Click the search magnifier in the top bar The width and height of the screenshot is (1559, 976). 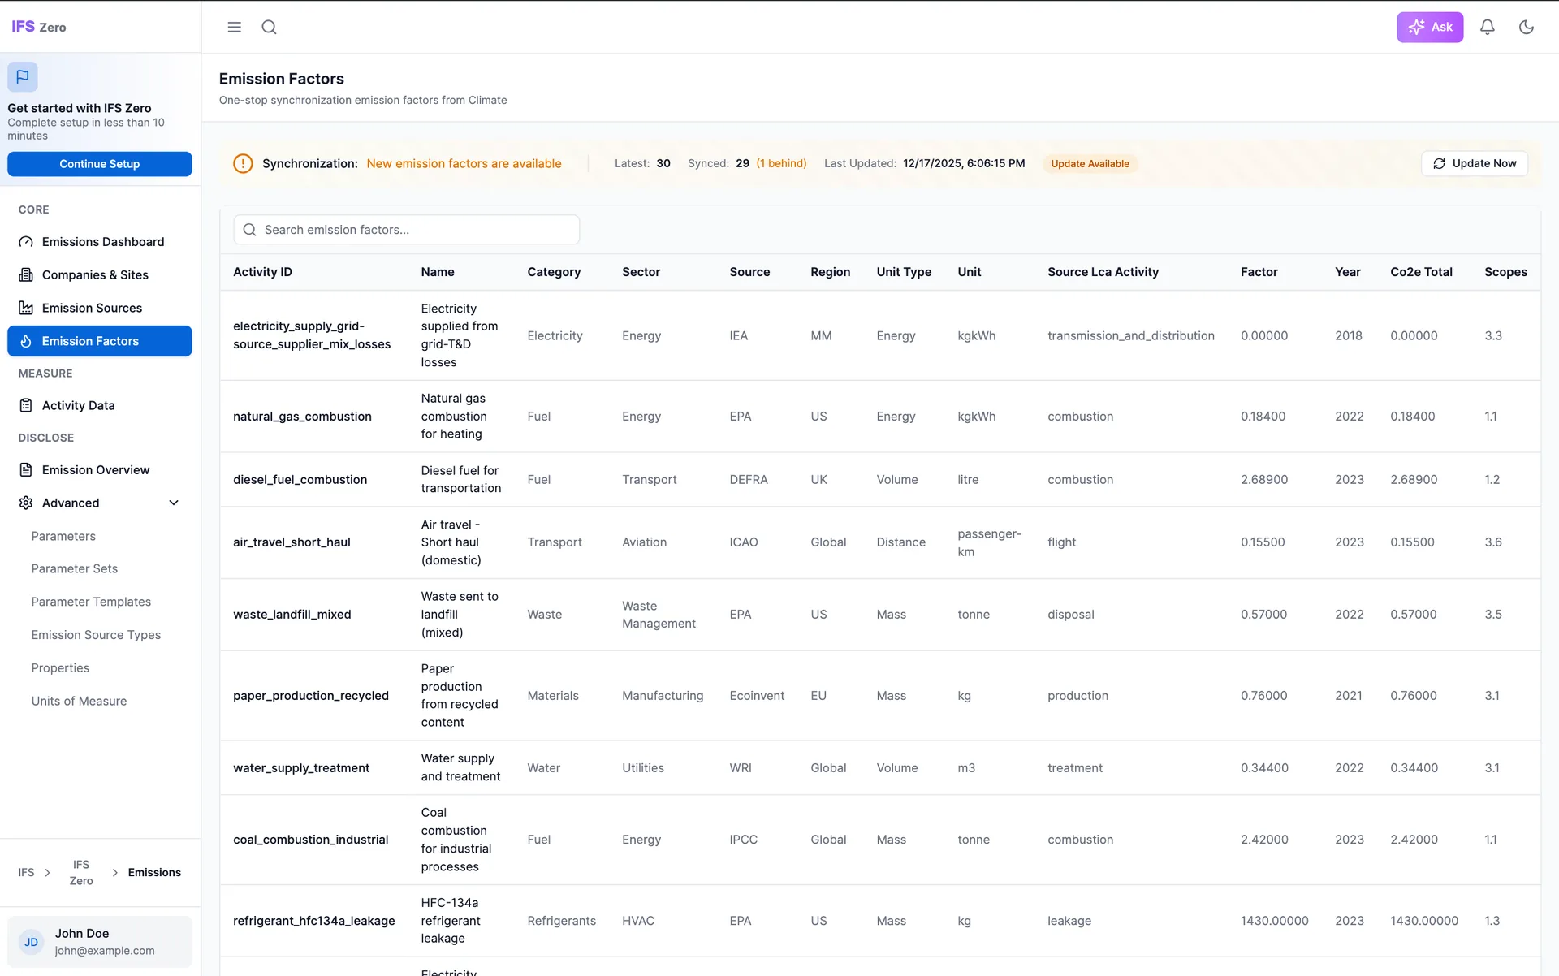click(x=269, y=27)
